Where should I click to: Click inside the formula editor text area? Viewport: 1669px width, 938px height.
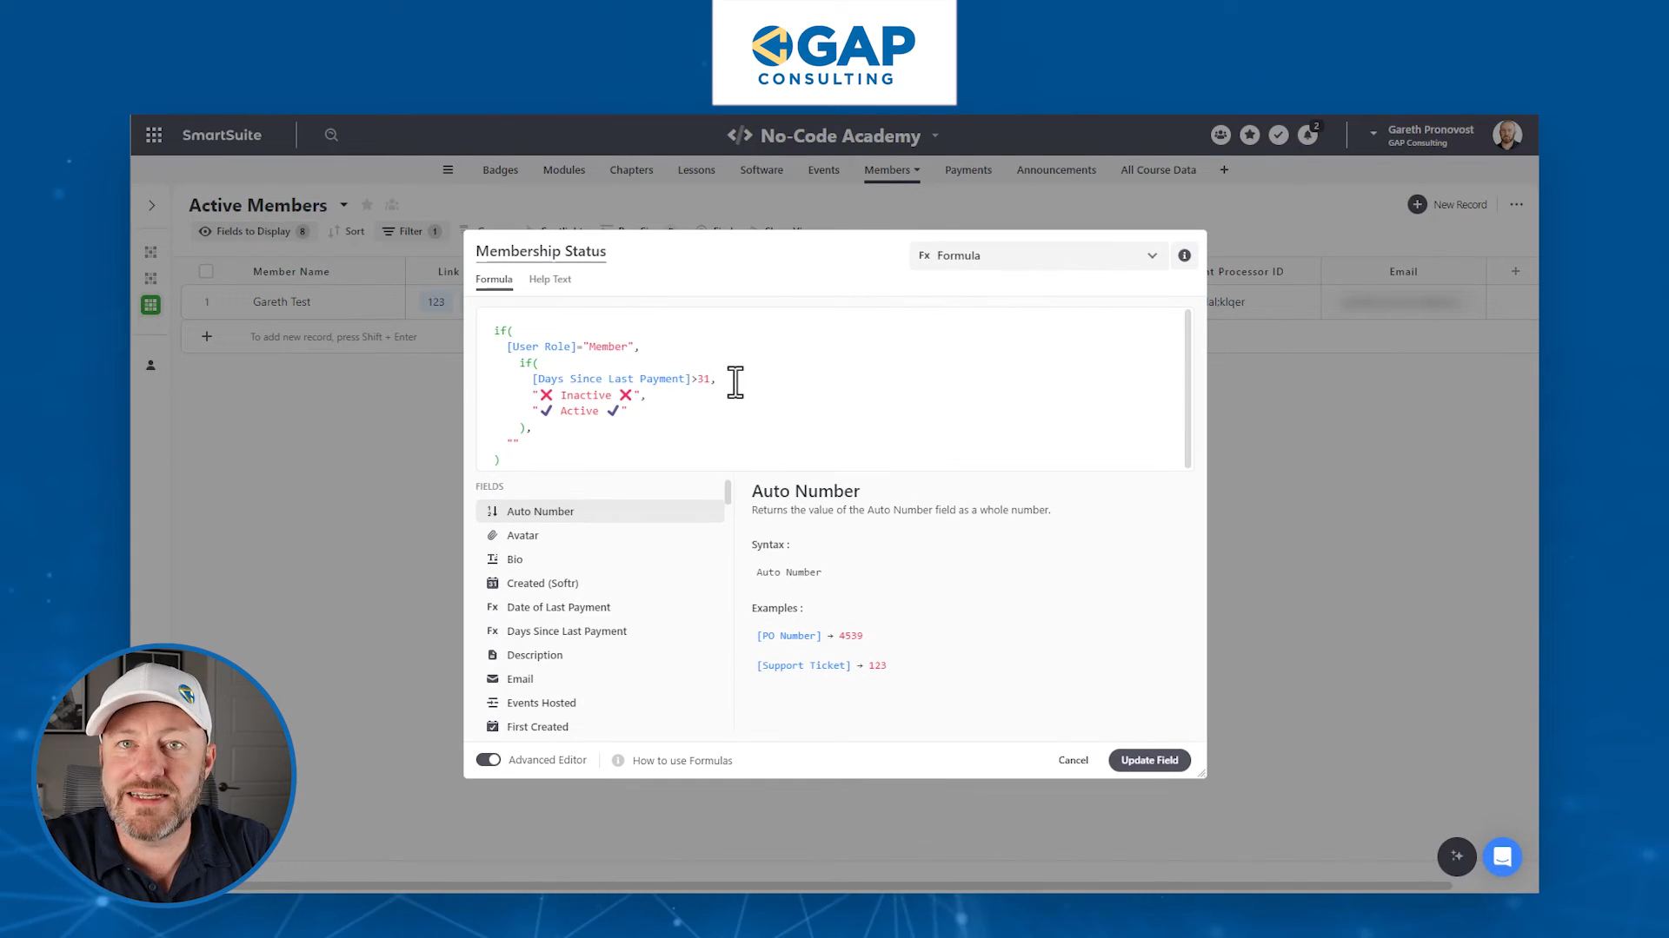pos(830,388)
